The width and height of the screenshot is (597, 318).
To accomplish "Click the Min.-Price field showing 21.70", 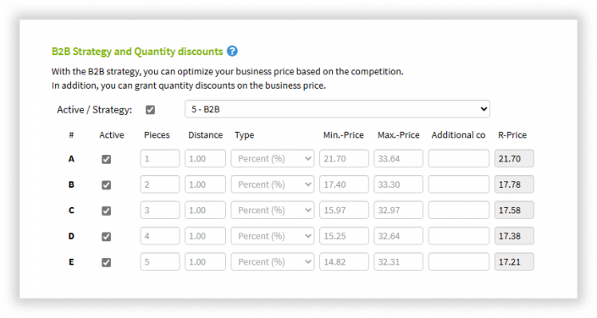I will pyautogui.click(x=344, y=159).
